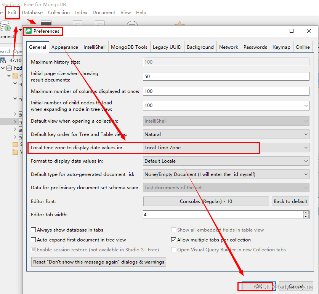Open the Database menu
319x294 pixels.
click(32, 13)
